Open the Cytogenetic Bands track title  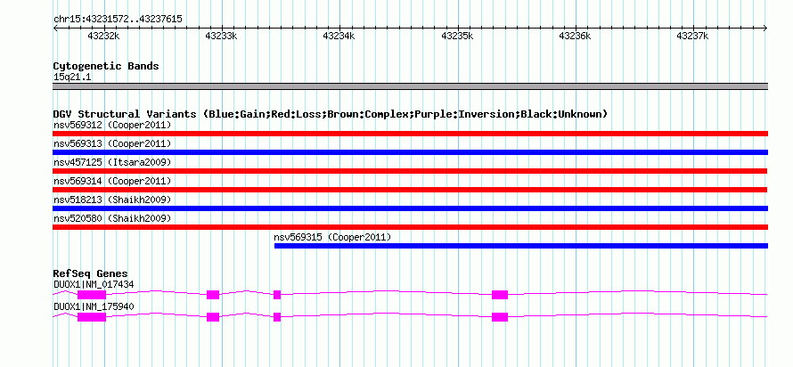tap(106, 66)
